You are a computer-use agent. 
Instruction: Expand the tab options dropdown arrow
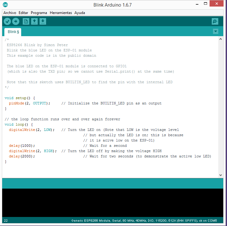[x=215, y=31]
